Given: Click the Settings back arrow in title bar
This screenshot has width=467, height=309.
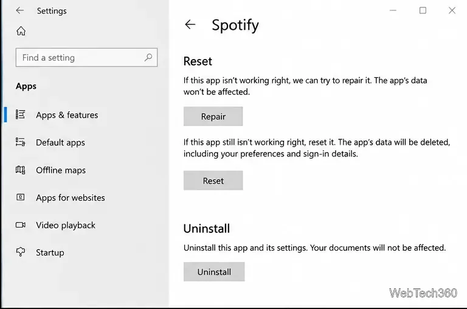Looking at the screenshot, I should 19,10.
